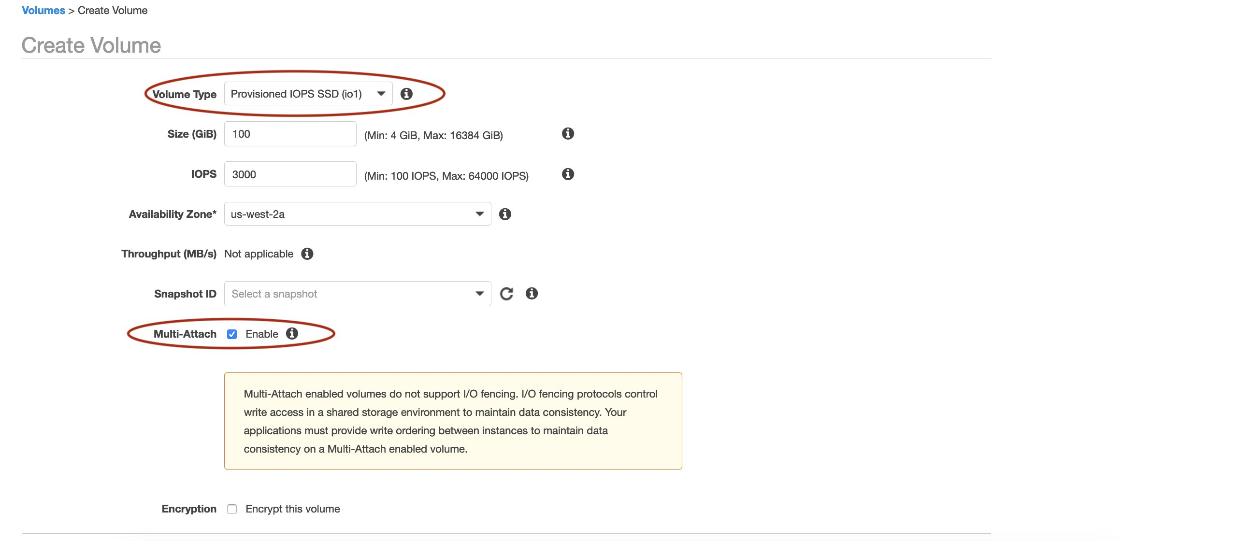1237x541 pixels.
Task: Click the us-west-2a zone value
Action: pyautogui.click(x=290, y=214)
